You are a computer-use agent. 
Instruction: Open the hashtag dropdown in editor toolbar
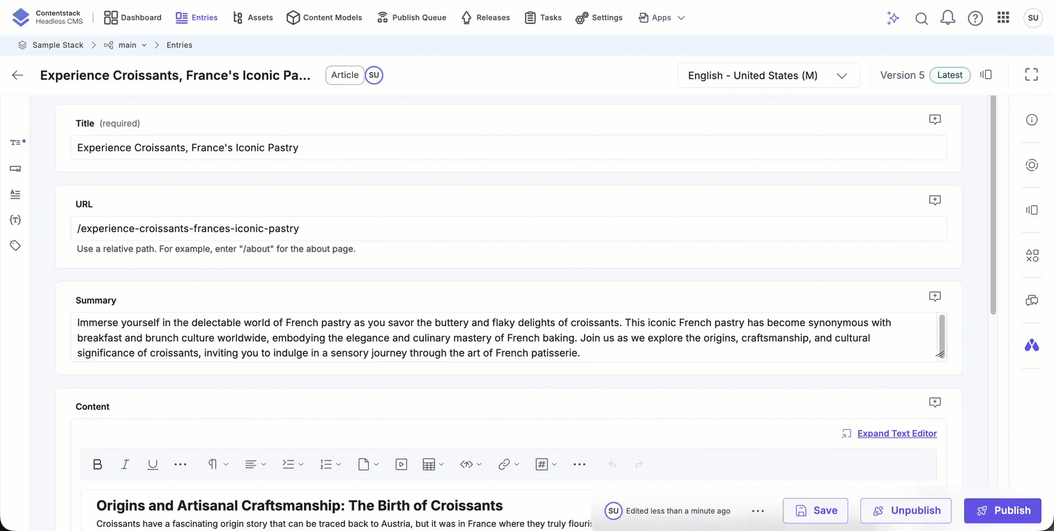(x=547, y=464)
